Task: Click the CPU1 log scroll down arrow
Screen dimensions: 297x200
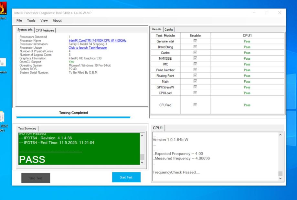Action: (x=280, y=178)
